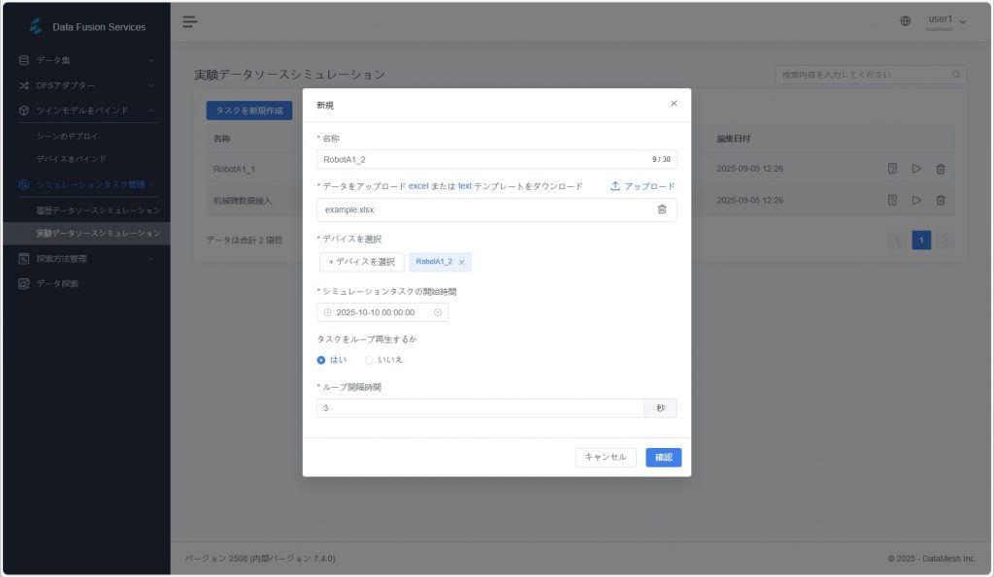
Task: Click the 名称 name input field
Action: click(x=482, y=159)
